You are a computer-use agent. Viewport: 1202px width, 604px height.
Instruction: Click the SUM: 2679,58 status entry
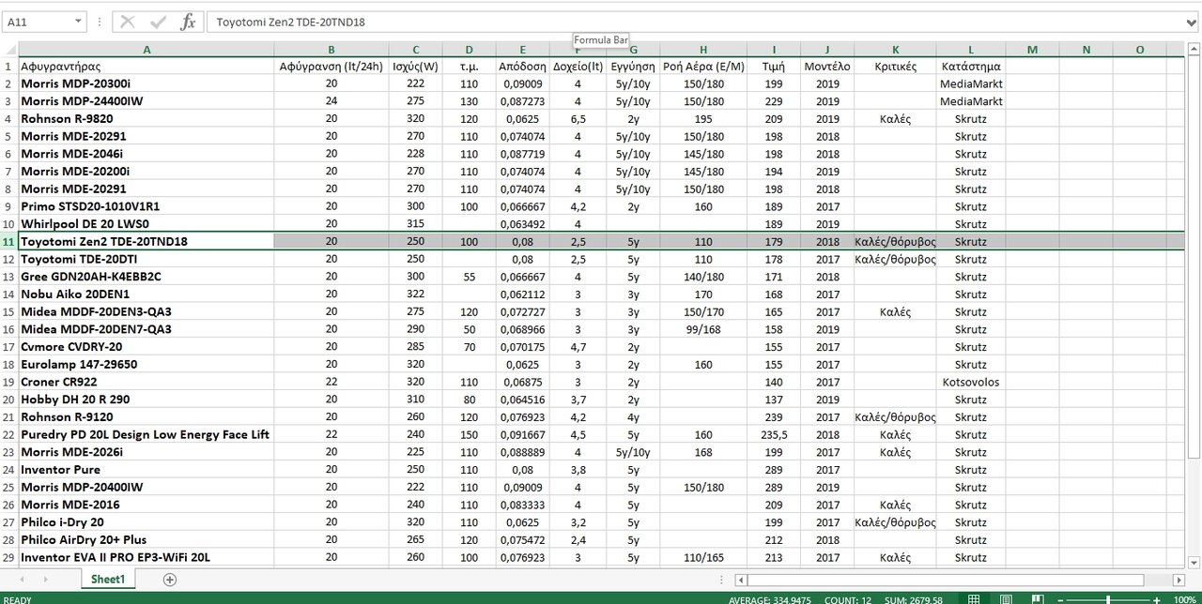coord(912,598)
